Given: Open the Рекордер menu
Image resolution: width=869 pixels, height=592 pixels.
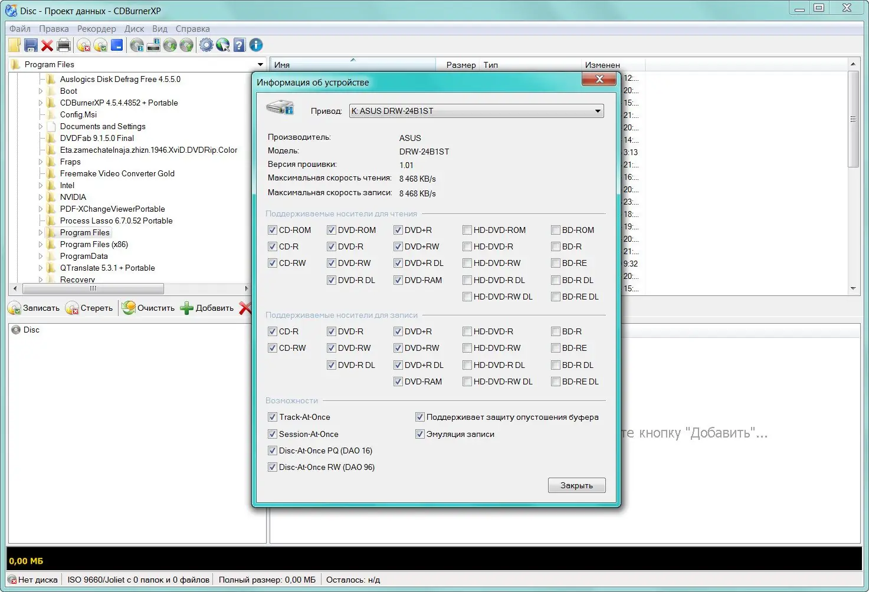Looking at the screenshot, I should click(97, 28).
